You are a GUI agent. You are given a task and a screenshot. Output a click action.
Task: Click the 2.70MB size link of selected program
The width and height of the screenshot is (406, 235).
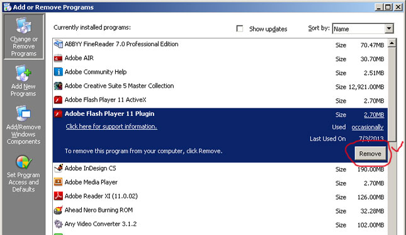374,115
